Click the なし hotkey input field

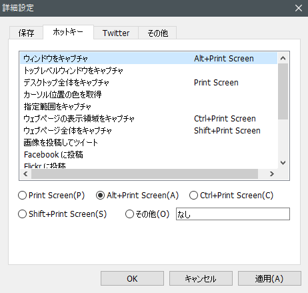pyautogui.click(x=233, y=214)
